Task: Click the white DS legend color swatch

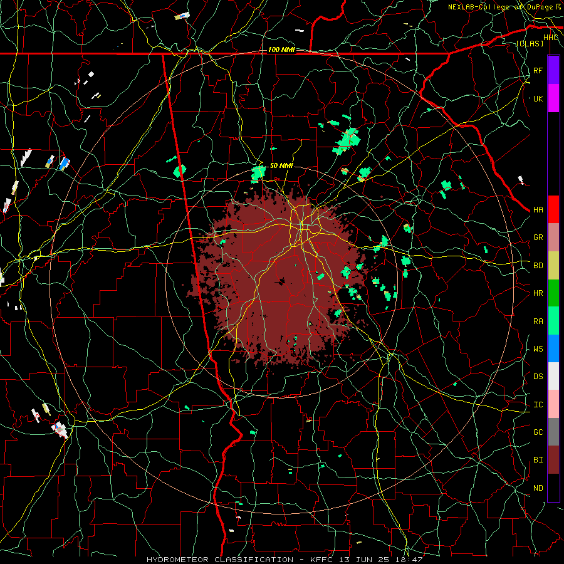Action: pyautogui.click(x=553, y=376)
